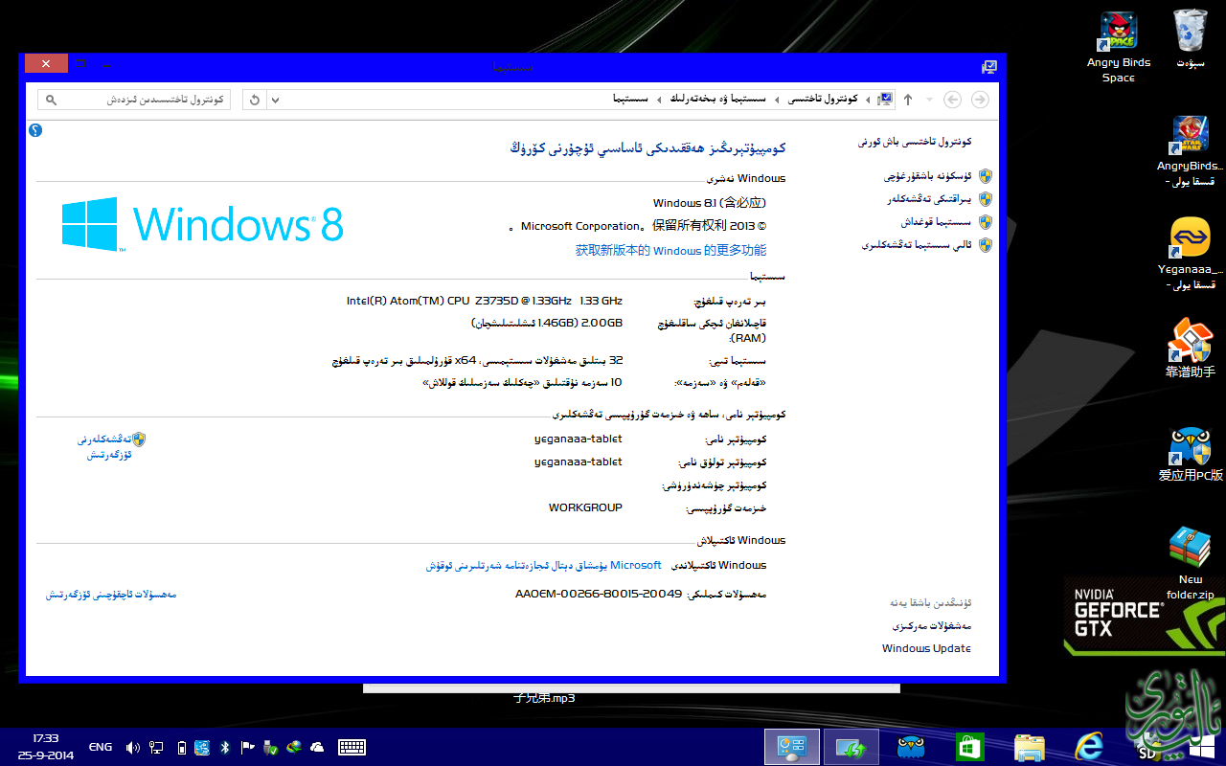Image resolution: width=1226 pixels, height=766 pixels.
Task: Open the Action Center flag tray icon
Action: click(x=247, y=747)
